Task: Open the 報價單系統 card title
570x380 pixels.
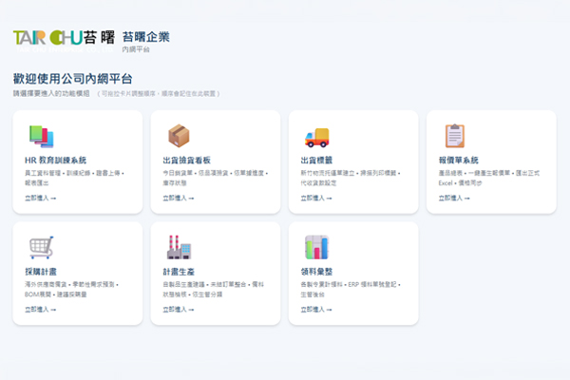Action: (x=459, y=161)
